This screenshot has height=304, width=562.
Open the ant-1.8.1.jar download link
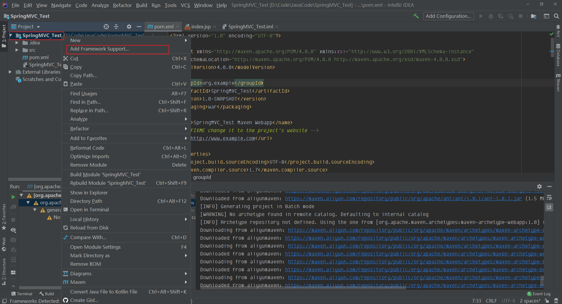point(403,198)
